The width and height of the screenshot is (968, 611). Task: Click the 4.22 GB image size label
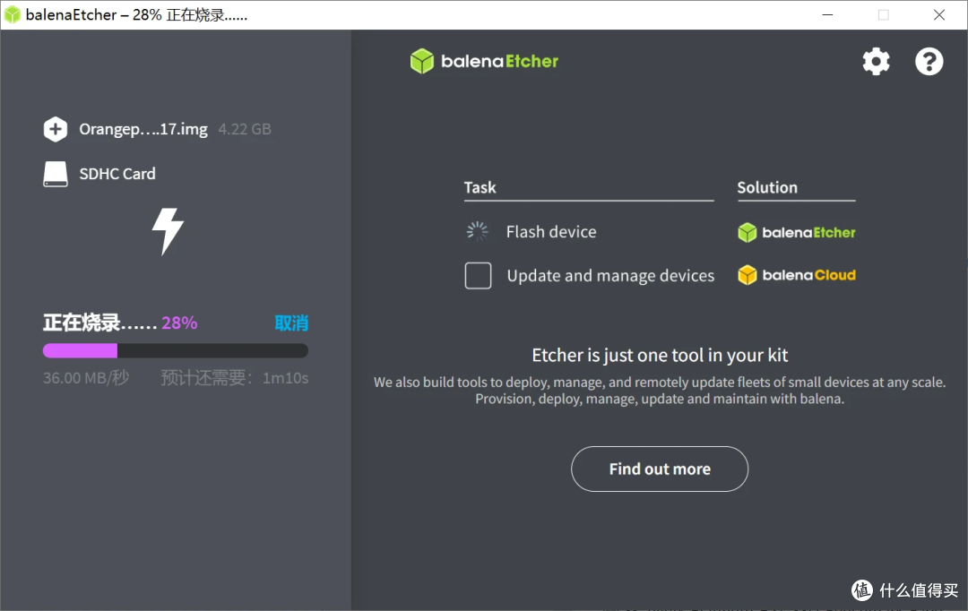tap(245, 129)
